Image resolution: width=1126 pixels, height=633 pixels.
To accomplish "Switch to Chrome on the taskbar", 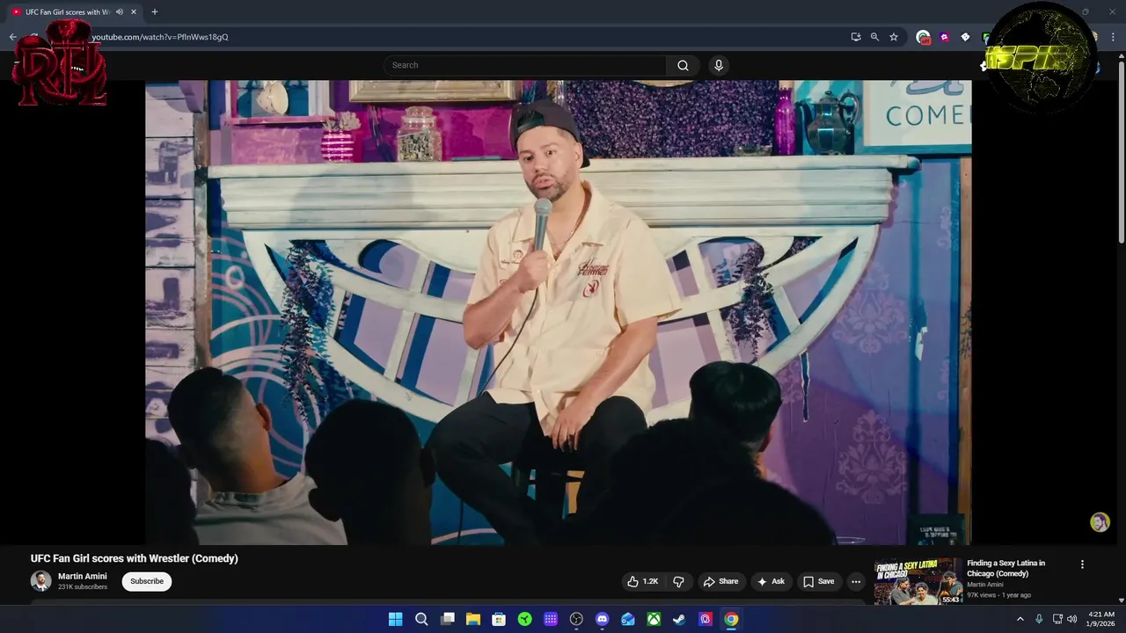I will pos(731,619).
